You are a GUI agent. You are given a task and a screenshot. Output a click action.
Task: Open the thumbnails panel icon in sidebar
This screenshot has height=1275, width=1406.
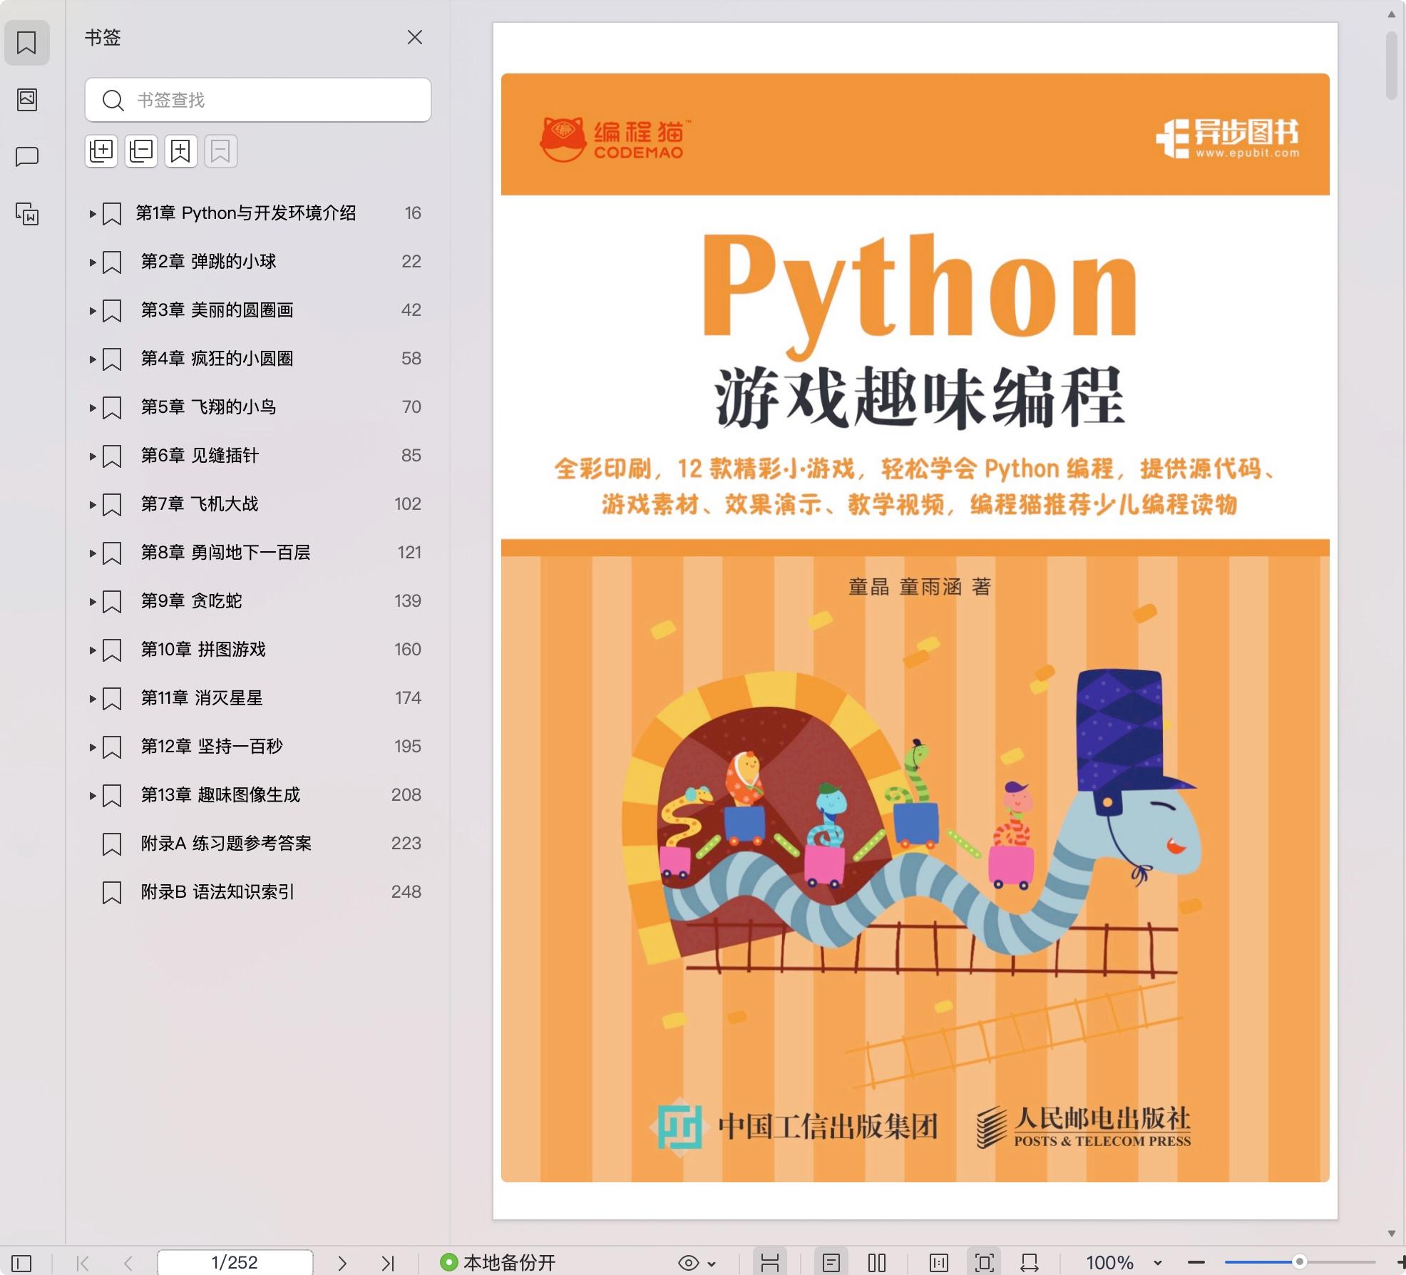(x=26, y=99)
